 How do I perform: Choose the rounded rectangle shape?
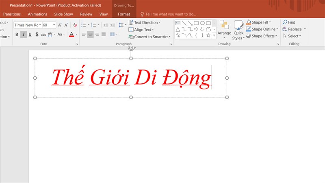click(208, 23)
